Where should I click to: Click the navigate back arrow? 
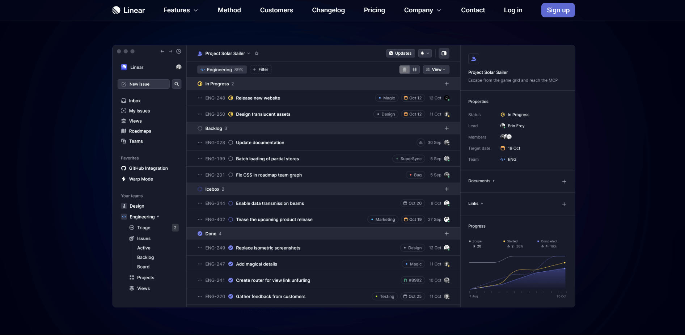point(162,51)
